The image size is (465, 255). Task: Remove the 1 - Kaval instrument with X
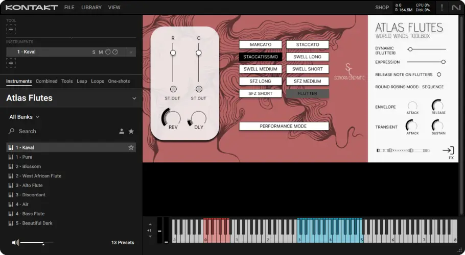[x=131, y=52]
